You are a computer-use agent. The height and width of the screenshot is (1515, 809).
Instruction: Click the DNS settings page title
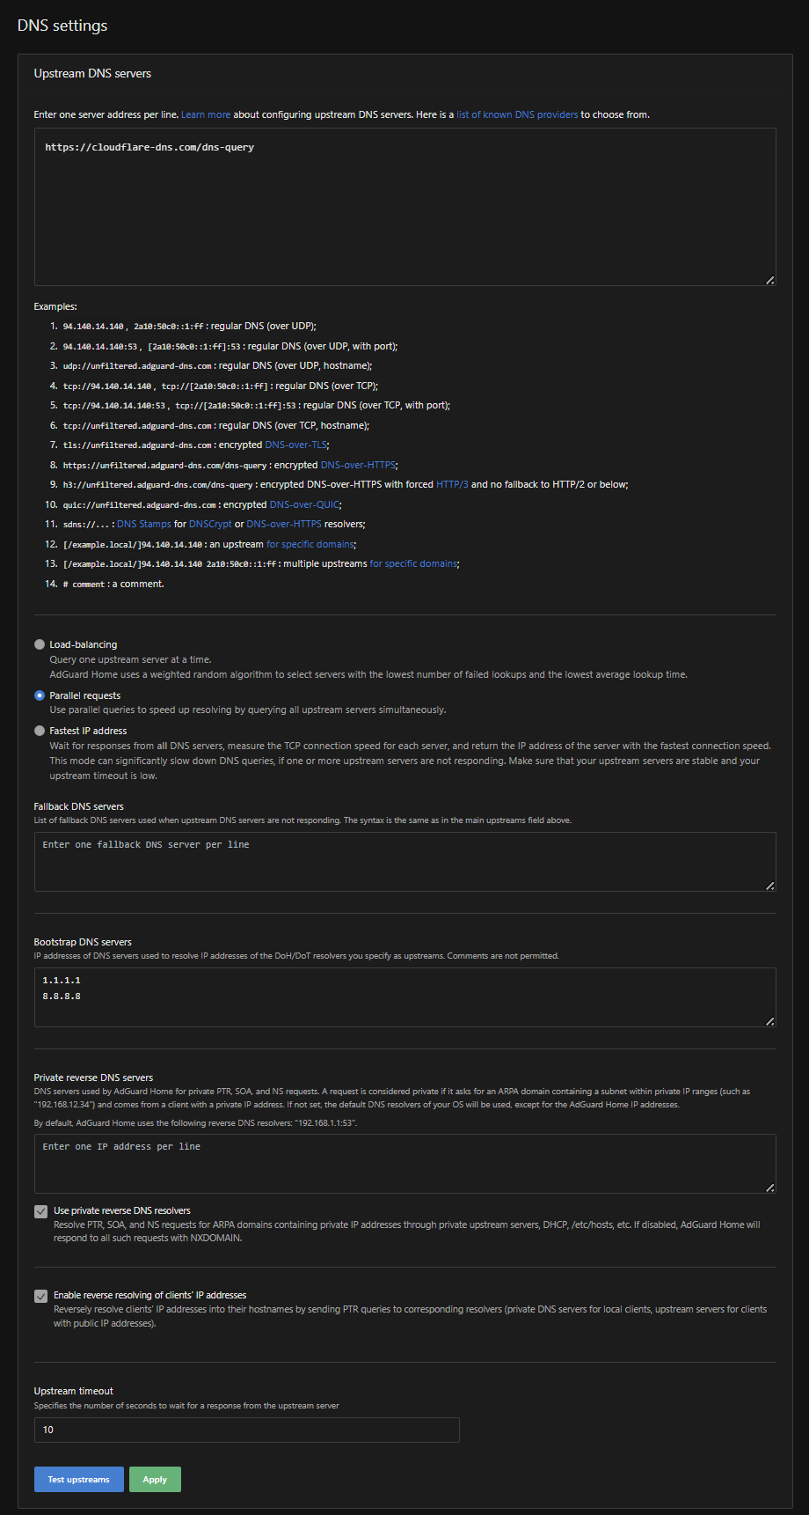(x=62, y=26)
